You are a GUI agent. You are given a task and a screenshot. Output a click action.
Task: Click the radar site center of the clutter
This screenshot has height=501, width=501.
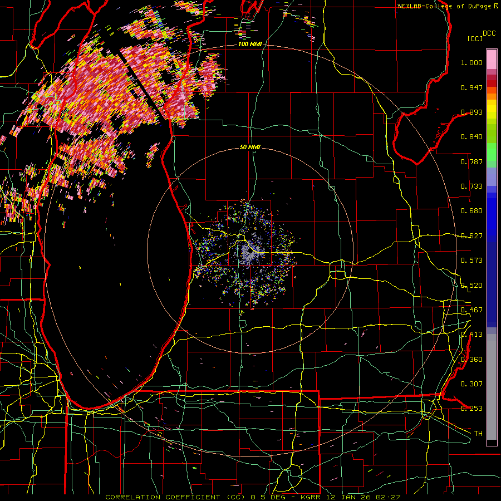250,251
